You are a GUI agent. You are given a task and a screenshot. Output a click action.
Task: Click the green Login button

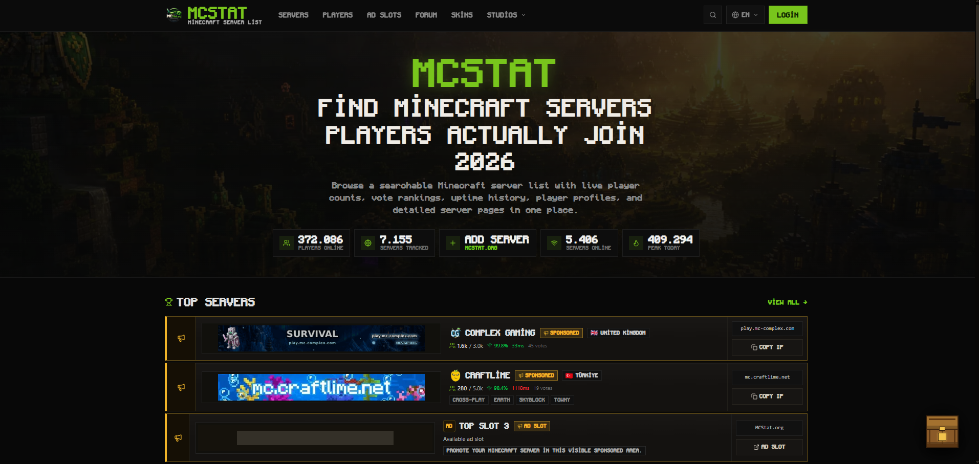click(x=788, y=15)
